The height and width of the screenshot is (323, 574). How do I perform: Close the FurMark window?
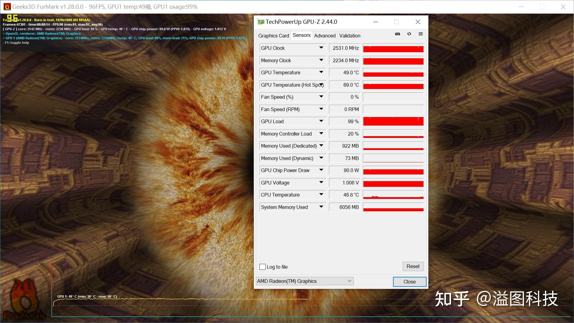563,7
